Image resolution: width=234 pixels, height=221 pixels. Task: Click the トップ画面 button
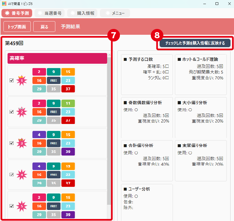pyautogui.click(x=17, y=27)
